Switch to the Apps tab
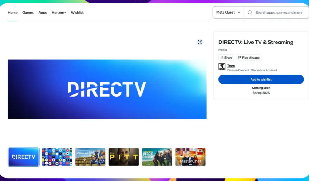The height and width of the screenshot is (181, 309). (43, 13)
